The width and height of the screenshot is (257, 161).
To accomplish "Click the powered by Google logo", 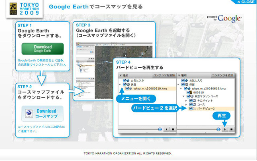I will pos(224,19).
